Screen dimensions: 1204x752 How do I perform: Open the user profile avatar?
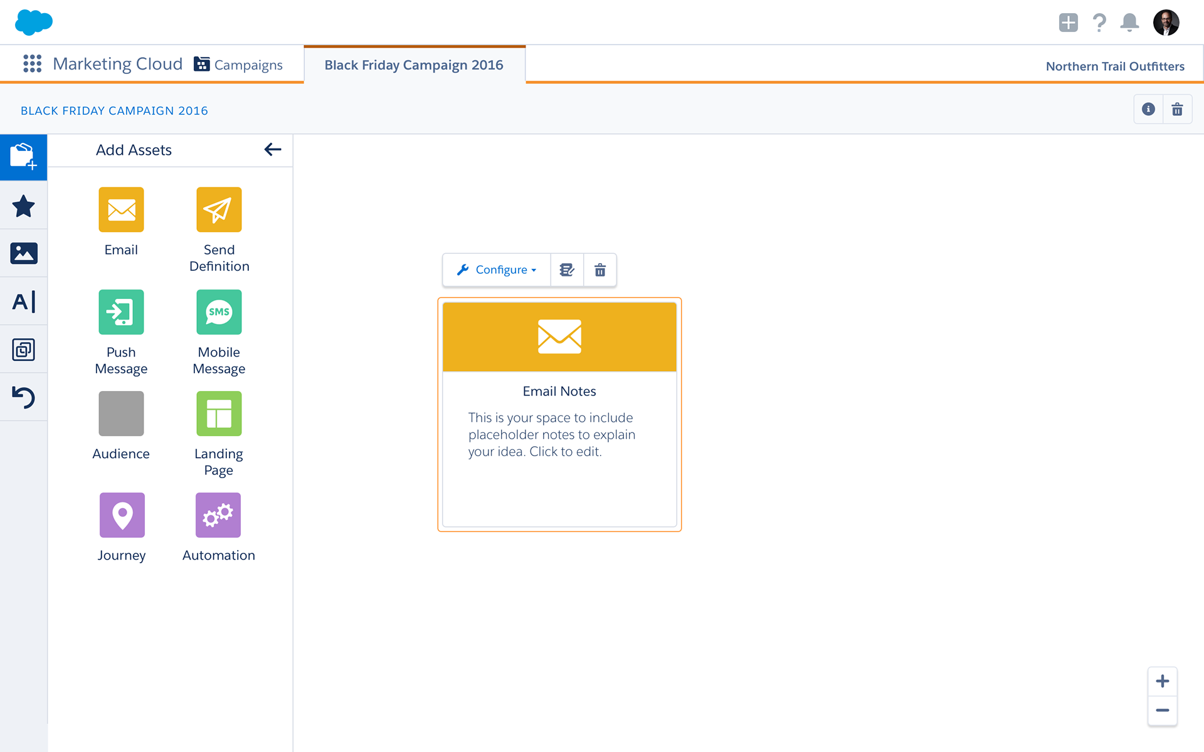pos(1166,23)
